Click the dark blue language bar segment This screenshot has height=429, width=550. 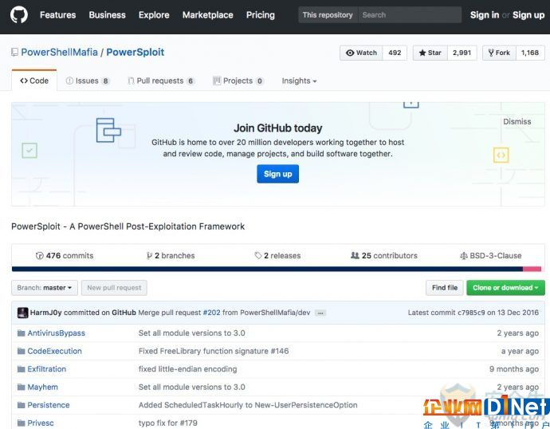coord(267,269)
